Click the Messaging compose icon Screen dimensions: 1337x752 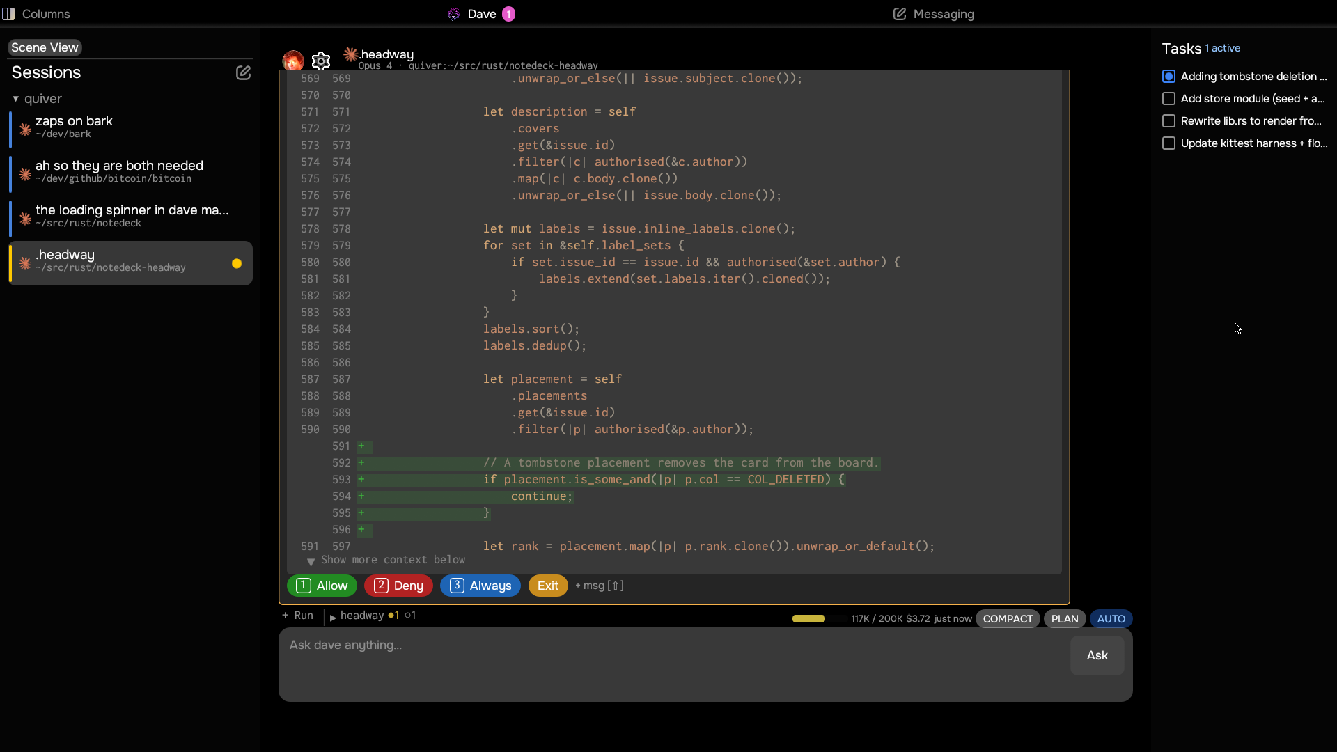pyautogui.click(x=900, y=14)
